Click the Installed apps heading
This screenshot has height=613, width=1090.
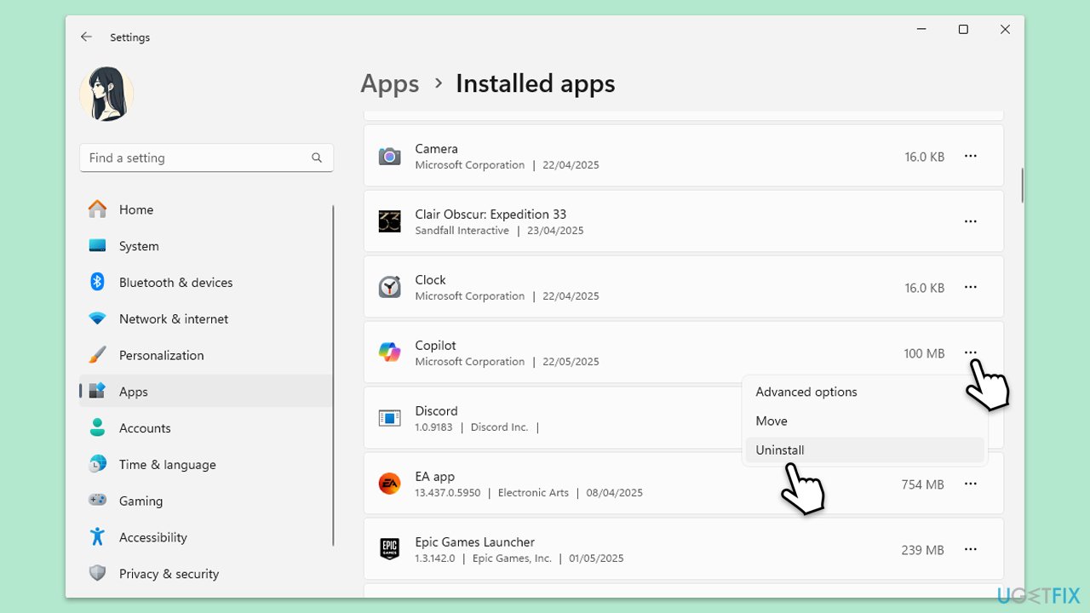[536, 83]
